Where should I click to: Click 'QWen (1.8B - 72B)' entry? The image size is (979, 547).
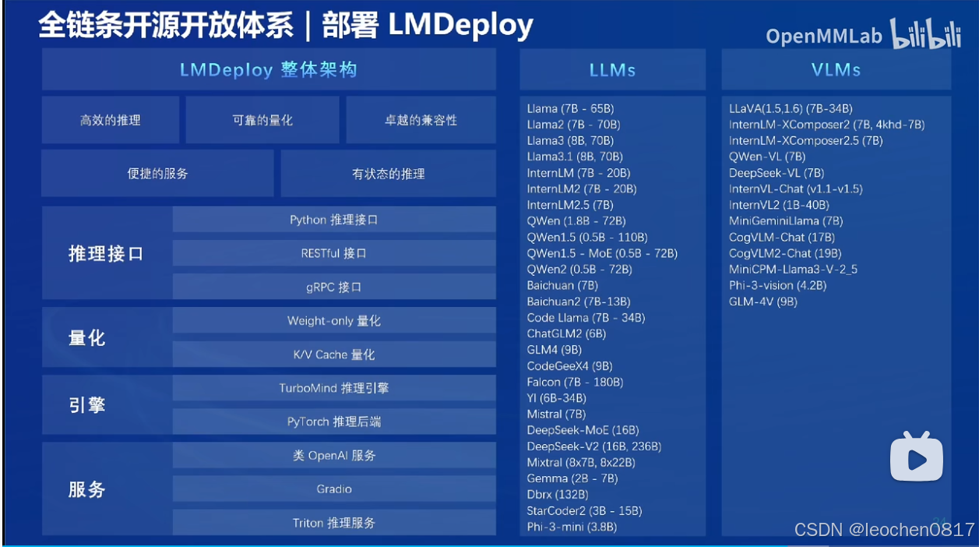(576, 221)
